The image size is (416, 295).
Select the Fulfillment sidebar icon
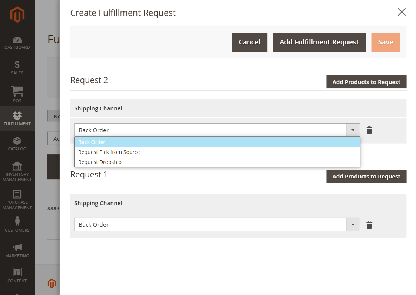17,118
